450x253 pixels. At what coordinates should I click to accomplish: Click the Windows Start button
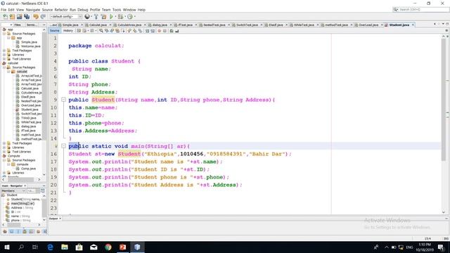point(7,247)
